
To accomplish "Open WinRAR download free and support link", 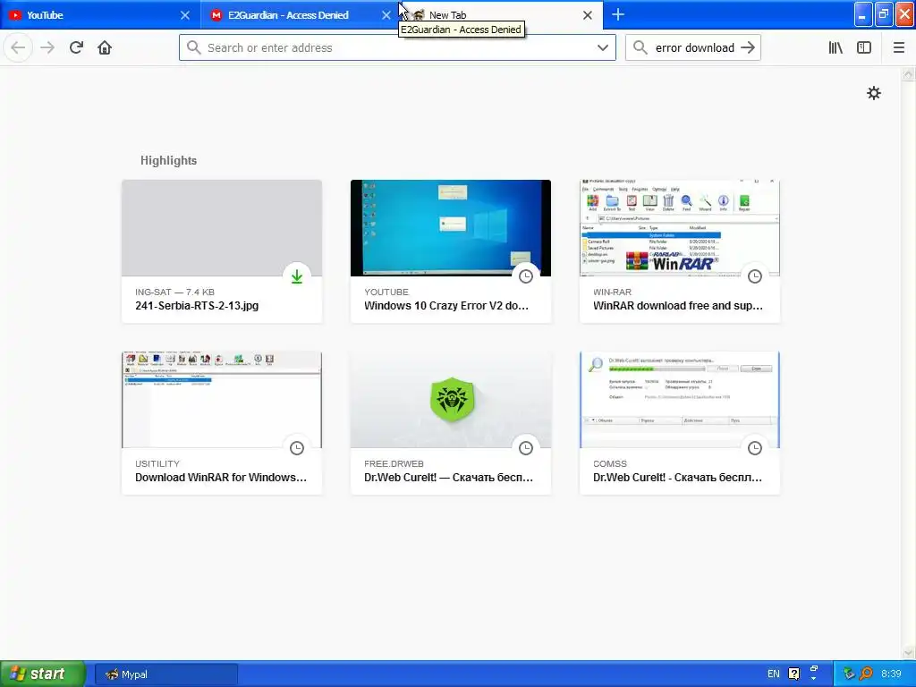I will click(x=678, y=306).
